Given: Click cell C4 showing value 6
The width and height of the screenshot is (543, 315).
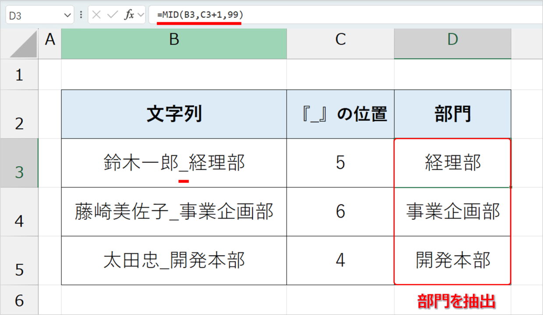Looking at the screenshot, I should click(340, 212).
